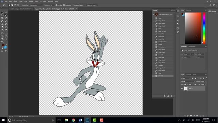Select the Dodge tool
The image size is (218, 123).
[x=6, y=30]
